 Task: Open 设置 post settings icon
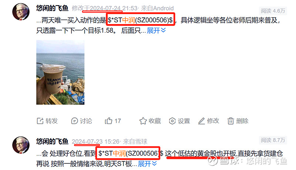tap(172, 121)
